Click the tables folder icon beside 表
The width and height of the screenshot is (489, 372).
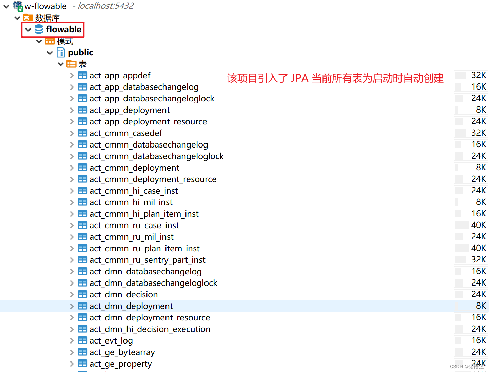(x=72, y=64)
